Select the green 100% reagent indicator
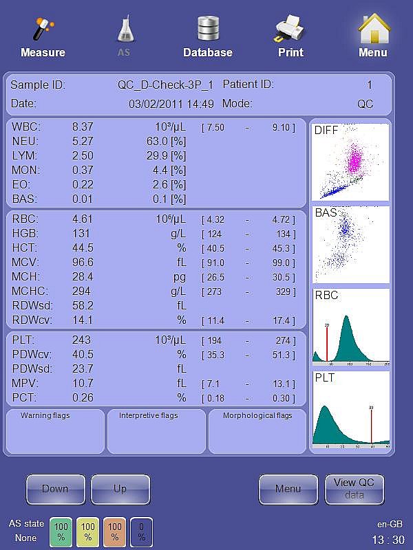Viewport: 413px width, 550px height. (x=61, y=532)
